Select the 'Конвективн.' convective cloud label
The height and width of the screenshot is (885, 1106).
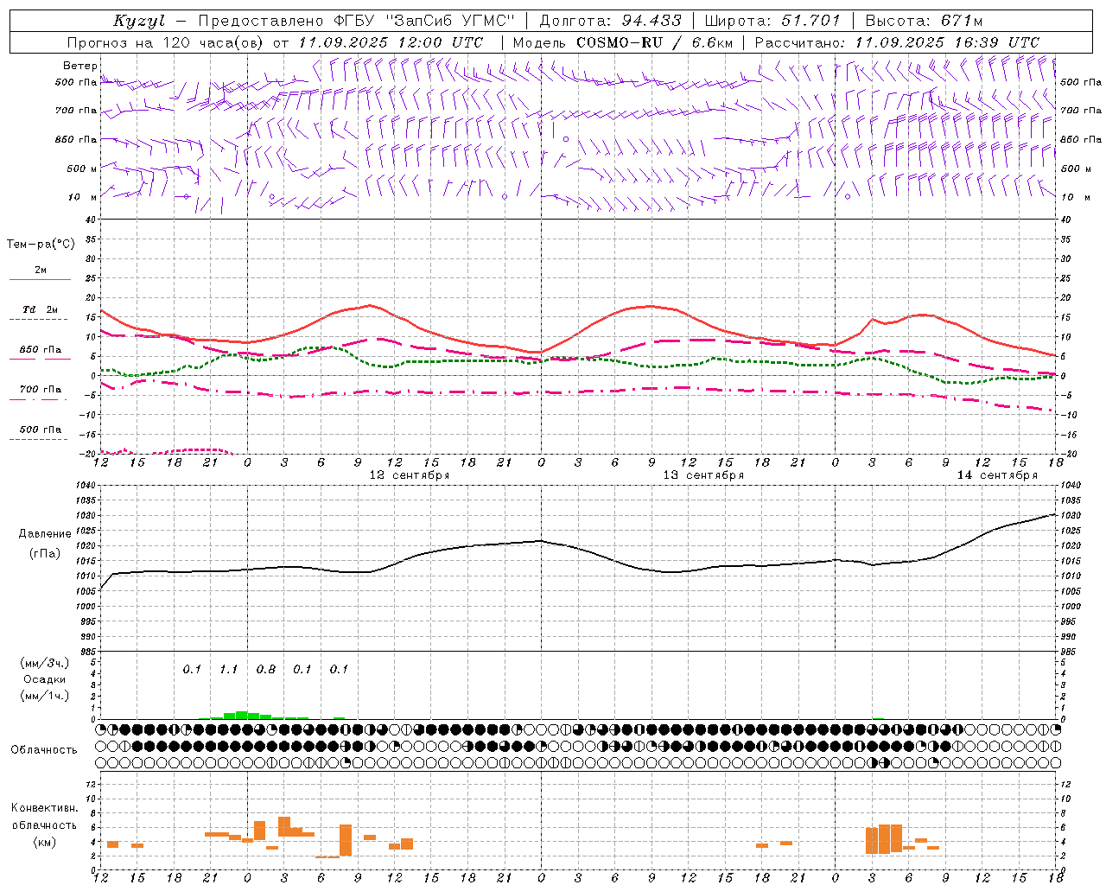44,808
